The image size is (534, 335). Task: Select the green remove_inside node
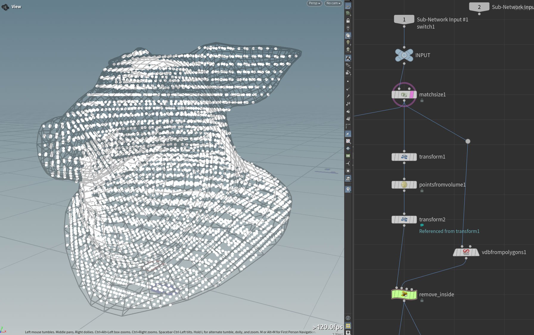pyautogui.click(x=404, y=295)
